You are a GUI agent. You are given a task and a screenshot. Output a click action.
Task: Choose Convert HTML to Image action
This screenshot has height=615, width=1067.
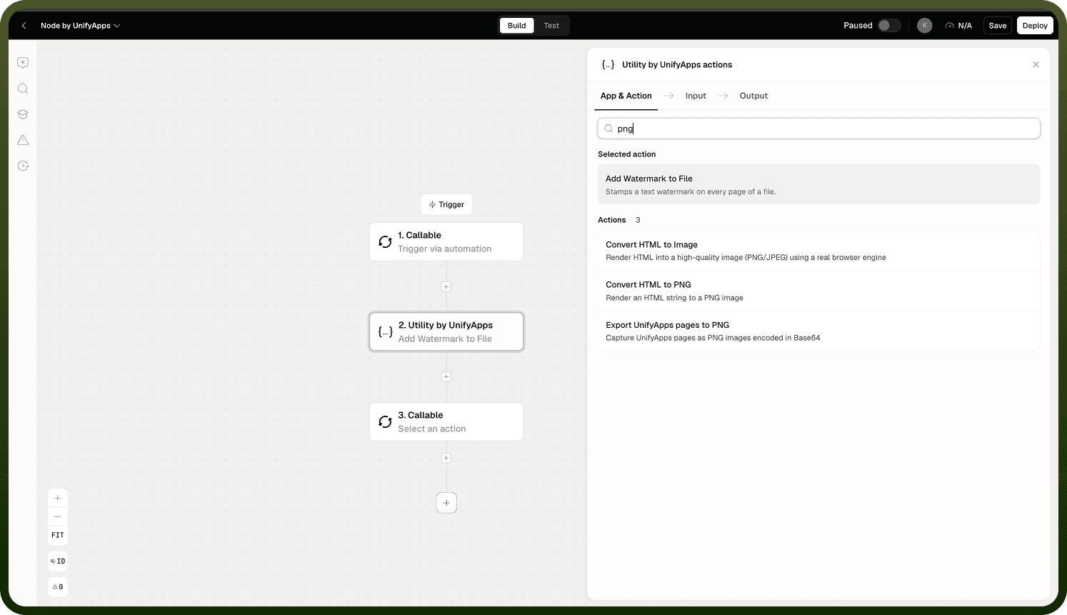(x=818, y=251)
